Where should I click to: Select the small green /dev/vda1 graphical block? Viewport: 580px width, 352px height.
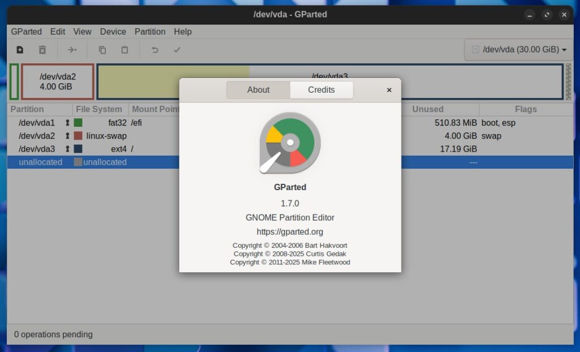(x=14, y=81)
